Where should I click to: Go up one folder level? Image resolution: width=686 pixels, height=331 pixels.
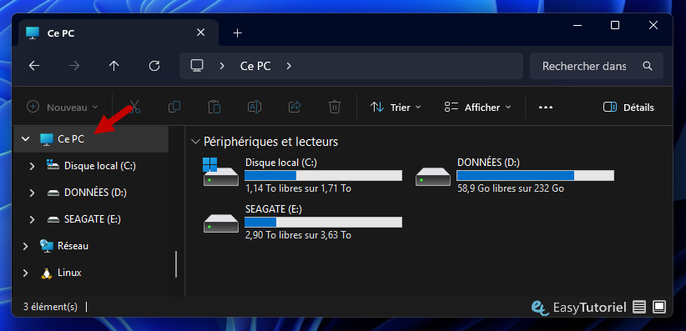[x=114, y=66]
